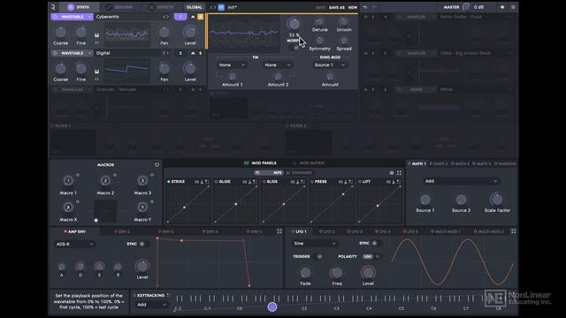The width and height of the screenshot is (566, 318).
Task: Open the Add operation dropdown in MATH 1
Action: (461, 181)
